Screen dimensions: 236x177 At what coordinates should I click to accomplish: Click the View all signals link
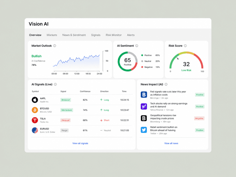80,143
